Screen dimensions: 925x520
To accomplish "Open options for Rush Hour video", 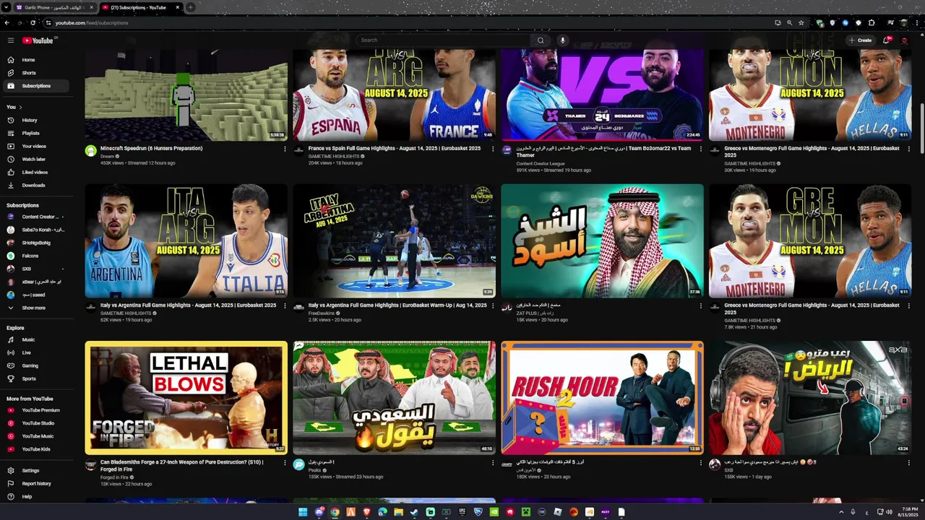I will (x=700, y=462).
